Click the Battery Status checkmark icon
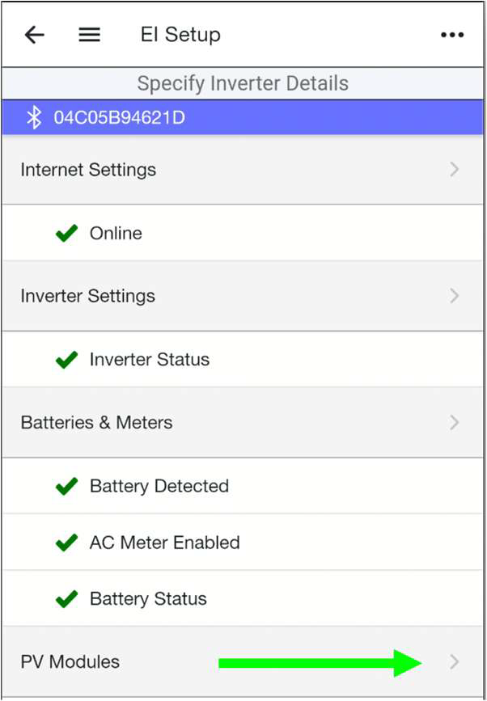 (66, 598)
